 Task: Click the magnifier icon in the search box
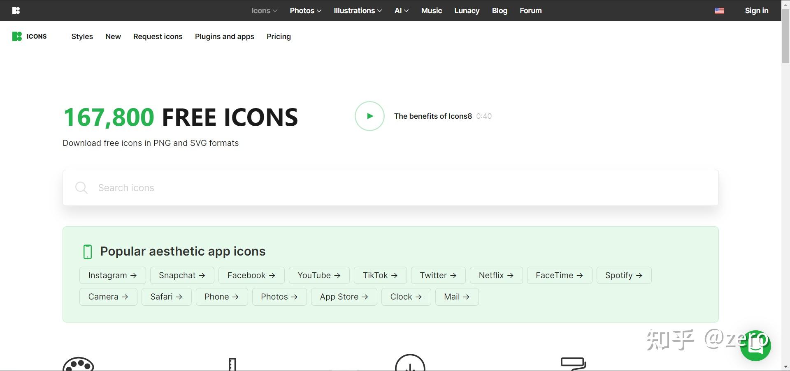81,188
